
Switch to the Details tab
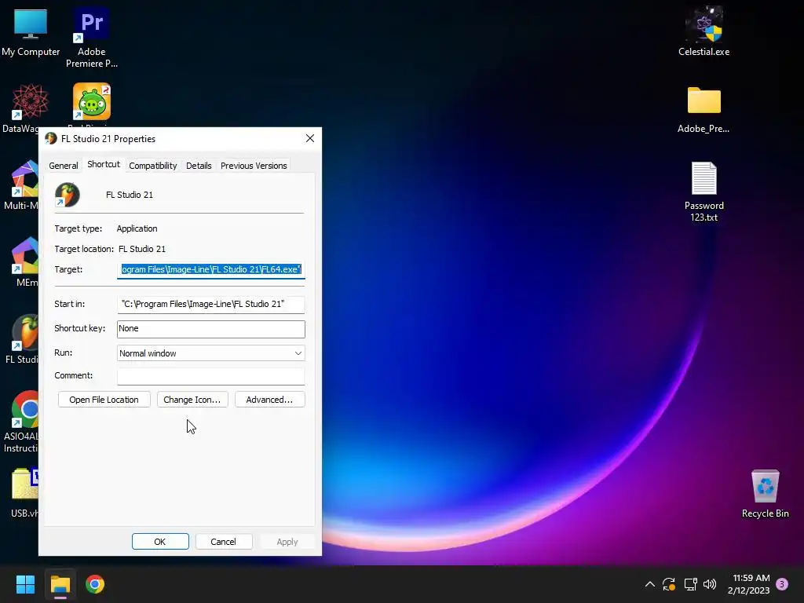coord(199,166)
